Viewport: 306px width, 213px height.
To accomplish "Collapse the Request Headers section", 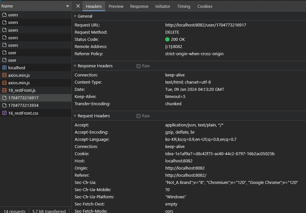I will point(75,116).
